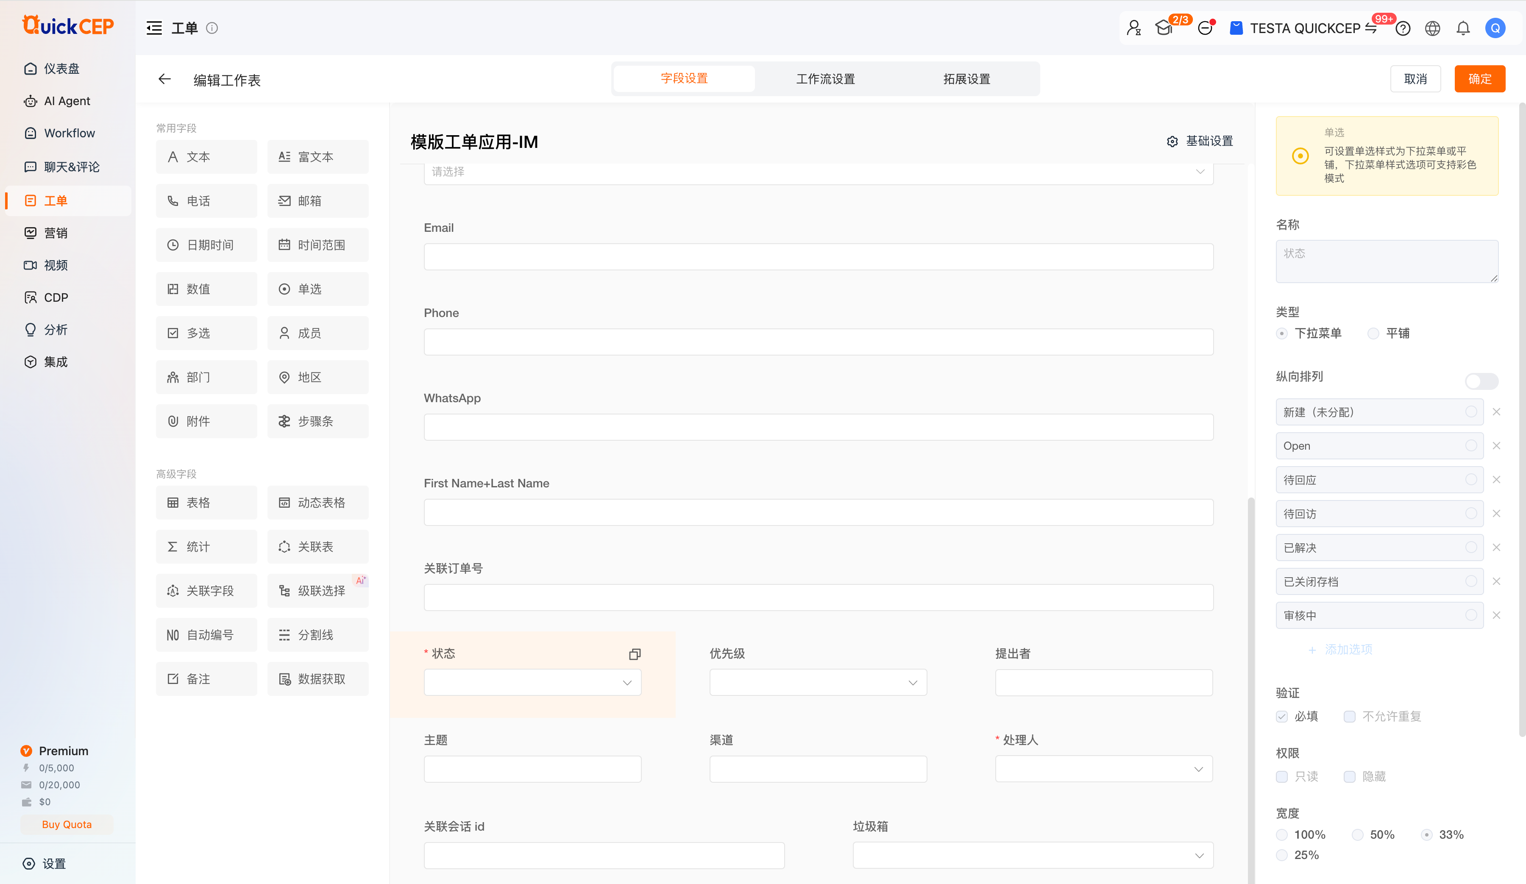Screen dimensions: 1526x884
Task: Collapse sidebar with menu fold icon
Action: 154,28
